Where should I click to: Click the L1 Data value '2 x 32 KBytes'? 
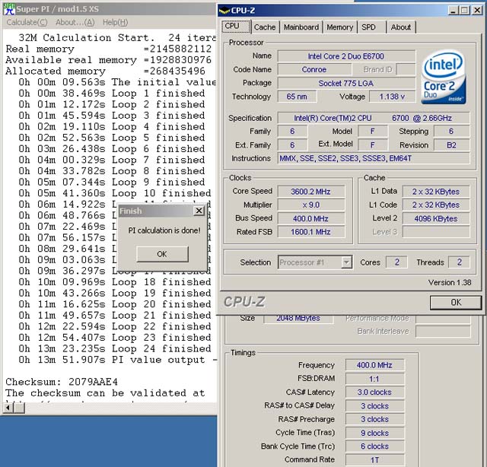point(436,192)
